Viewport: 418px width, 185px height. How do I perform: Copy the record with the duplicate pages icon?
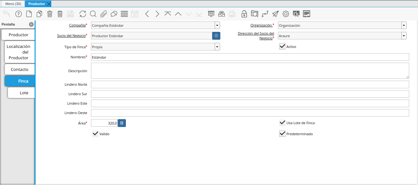pyautogui.click(x=39, y=14)
